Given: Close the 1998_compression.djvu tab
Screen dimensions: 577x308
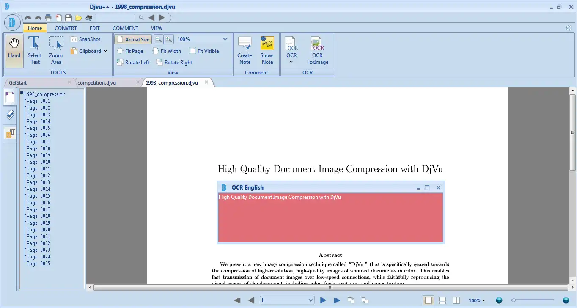Looking at the screenshot, I should pos(206,82).
